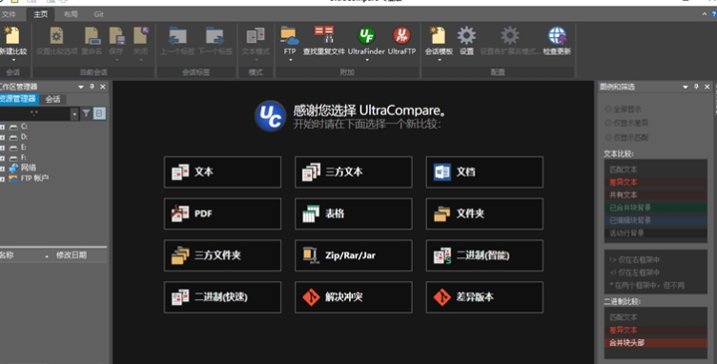Select the 全部显示 radio button

[x=608, y=110]
